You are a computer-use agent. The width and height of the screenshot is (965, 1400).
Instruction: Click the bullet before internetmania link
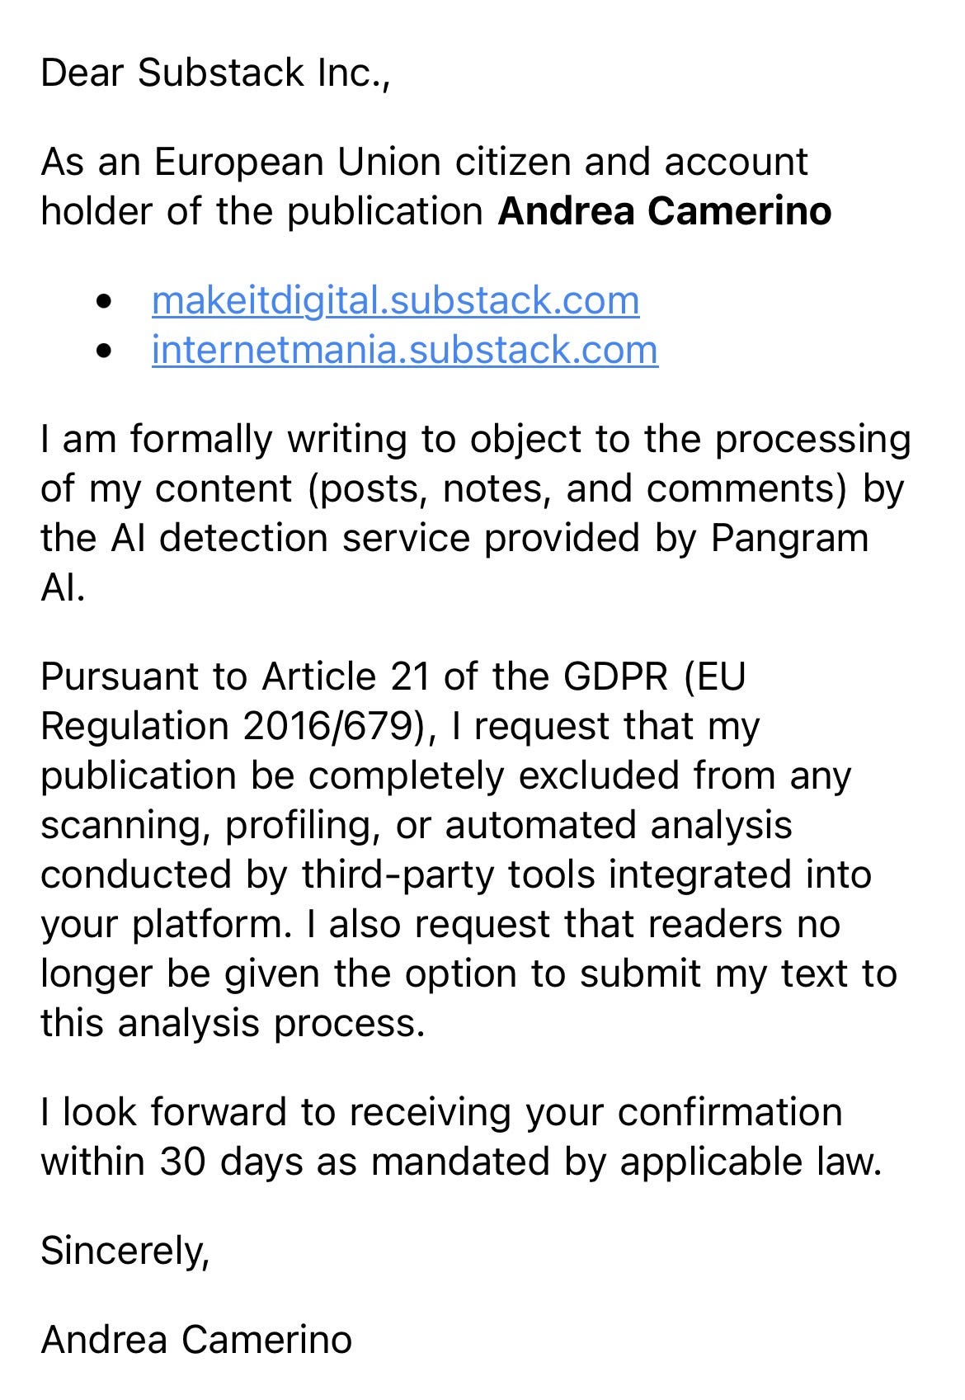[103, 352]
